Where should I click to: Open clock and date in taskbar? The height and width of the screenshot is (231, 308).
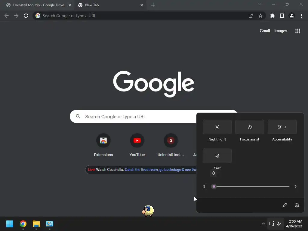point(294,224)
